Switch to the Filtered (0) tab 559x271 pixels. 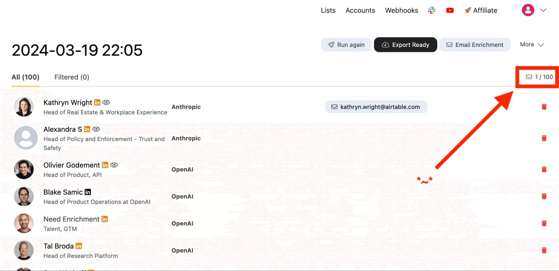[x=72, y=77]
